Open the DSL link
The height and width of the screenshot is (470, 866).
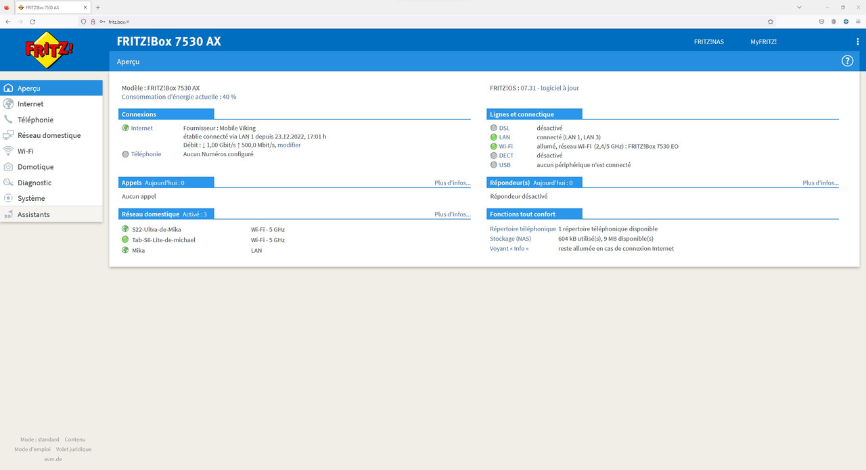tap(505, 128)
